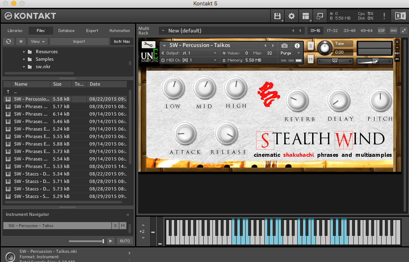The width and height of the screenshot is (409, 262).
Task: Toggle Mute in Instrument Navigator
Action: point(123,226)
